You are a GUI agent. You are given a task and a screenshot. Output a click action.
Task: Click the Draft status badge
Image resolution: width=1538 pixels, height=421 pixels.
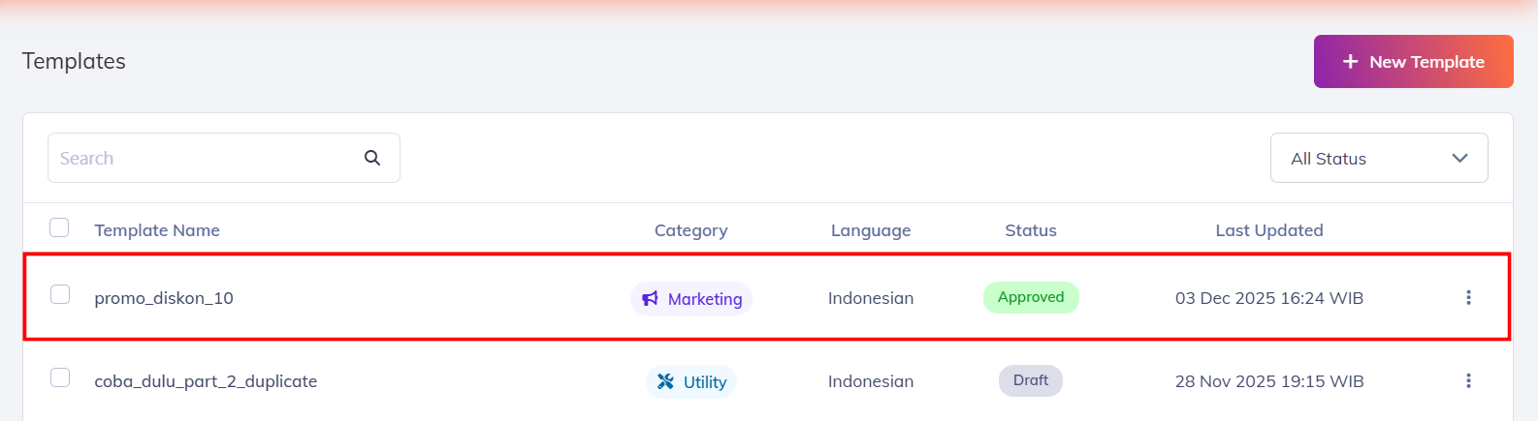[x=1030, y=380]
